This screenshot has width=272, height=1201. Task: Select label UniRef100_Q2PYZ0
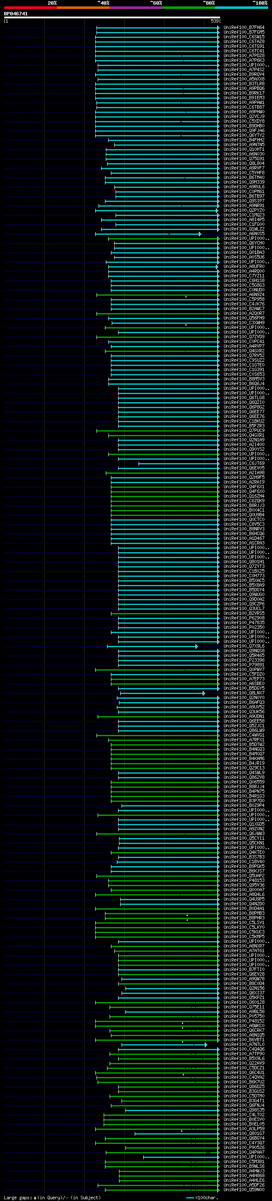tap(244, 210)
